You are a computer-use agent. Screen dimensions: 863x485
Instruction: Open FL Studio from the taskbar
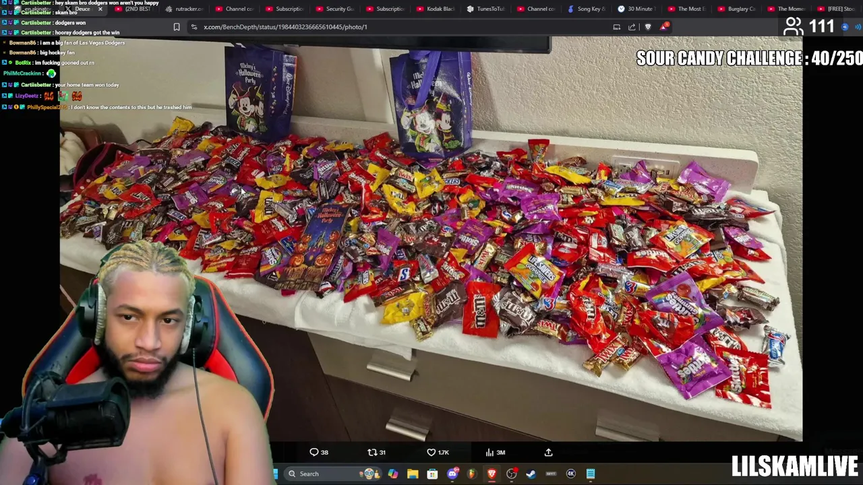point(472,474)
